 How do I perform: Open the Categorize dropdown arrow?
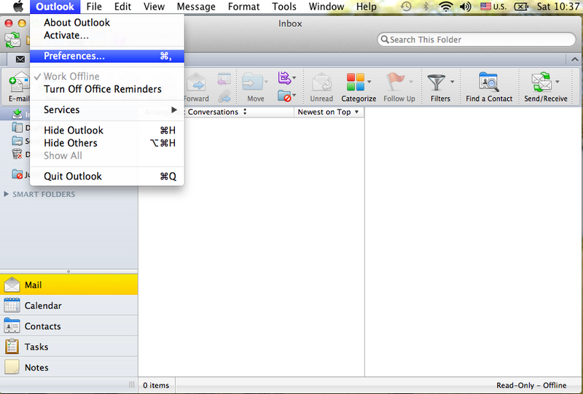click(369, 82)
